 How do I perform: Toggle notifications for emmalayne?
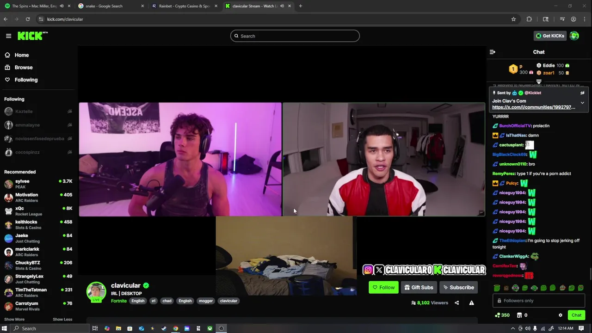point(69,125)
